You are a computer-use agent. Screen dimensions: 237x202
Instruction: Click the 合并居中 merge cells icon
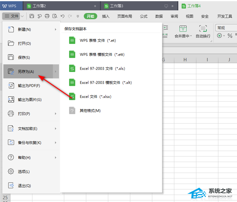tap(183, 28)
